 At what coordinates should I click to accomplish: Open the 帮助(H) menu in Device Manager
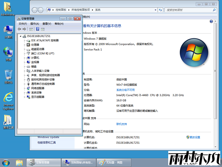pyautogui.click(x=59, y=24)
